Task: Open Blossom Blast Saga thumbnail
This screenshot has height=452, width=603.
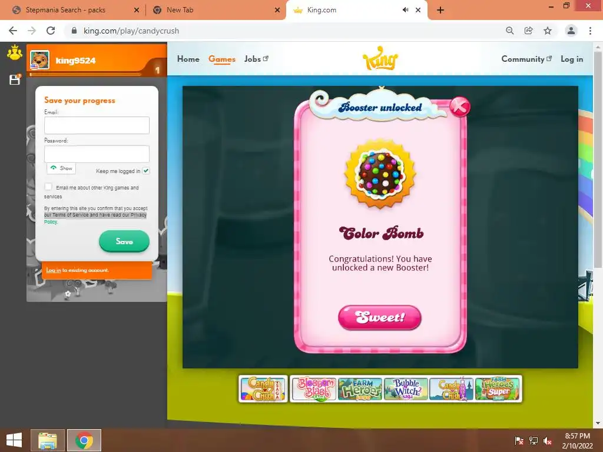Action: coord(314,389)
